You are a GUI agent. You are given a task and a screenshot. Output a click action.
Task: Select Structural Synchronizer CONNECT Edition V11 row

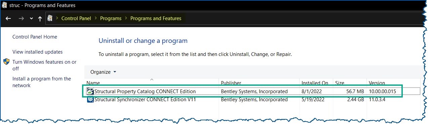252,100
